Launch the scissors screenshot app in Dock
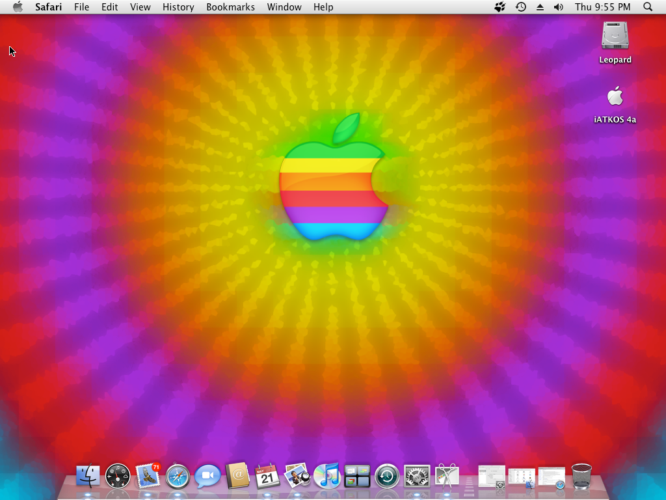 (447, 476)
